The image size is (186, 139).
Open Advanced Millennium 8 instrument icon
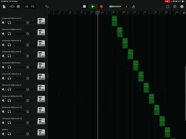tap(41, 77)
